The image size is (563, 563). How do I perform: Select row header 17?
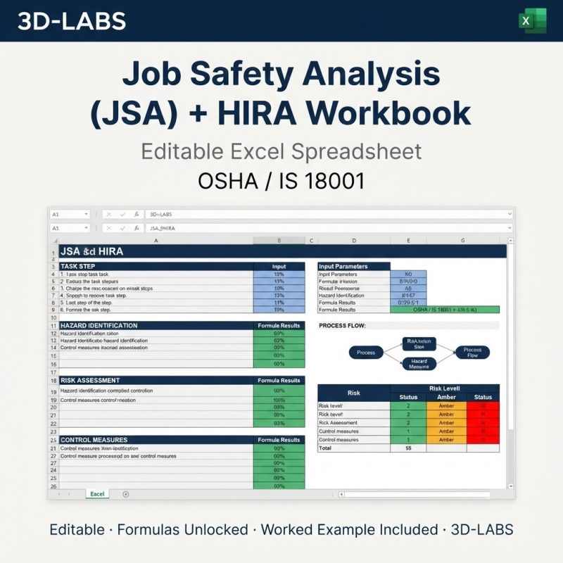pos(53,373)
